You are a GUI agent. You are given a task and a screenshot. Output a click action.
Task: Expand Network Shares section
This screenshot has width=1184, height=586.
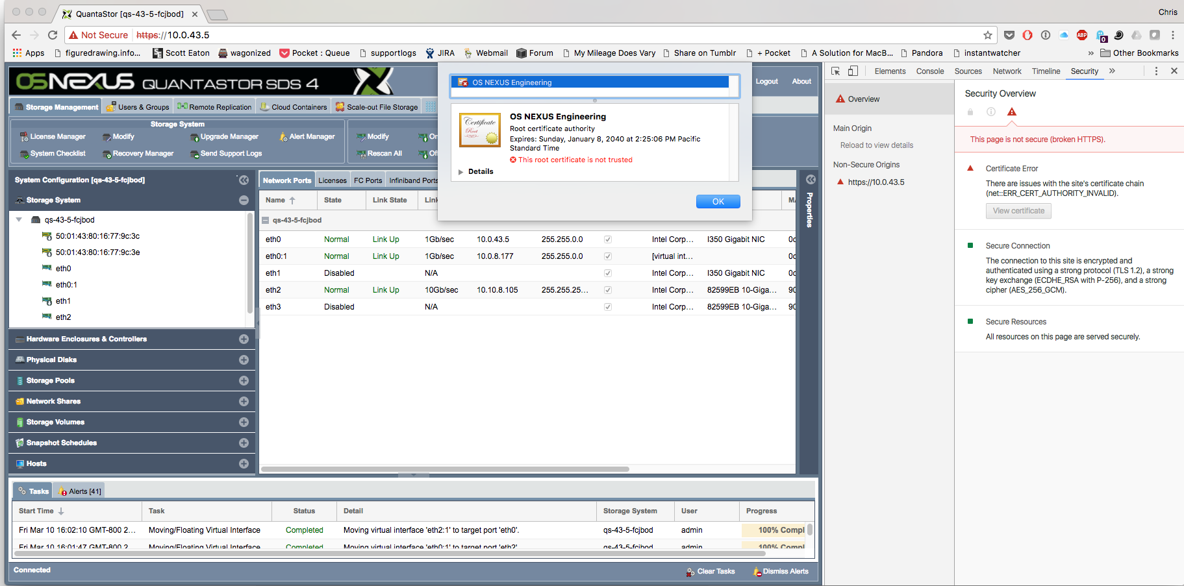coord(244,402)
